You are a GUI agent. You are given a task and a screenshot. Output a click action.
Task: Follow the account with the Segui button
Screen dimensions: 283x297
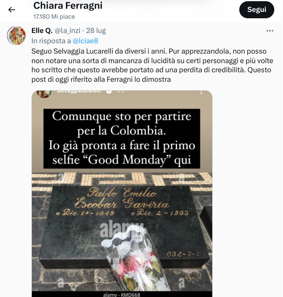(256, 10)
